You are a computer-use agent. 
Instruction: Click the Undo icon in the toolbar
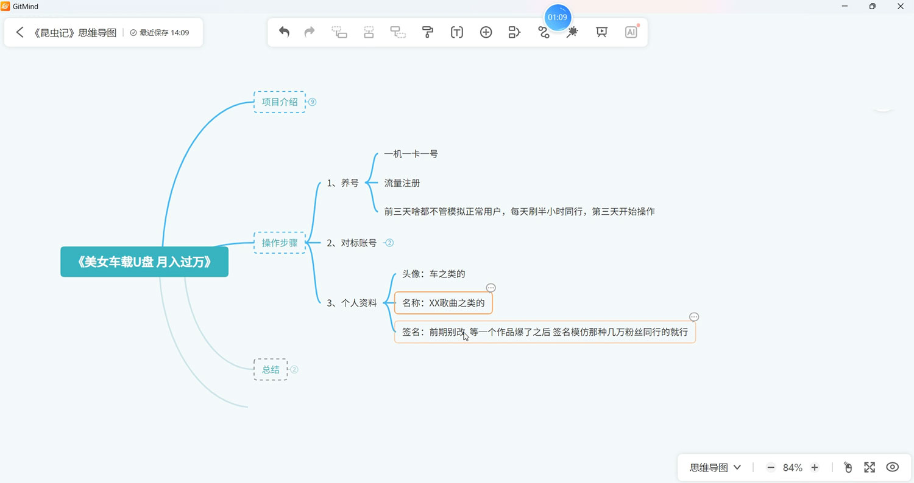(283, 32)
